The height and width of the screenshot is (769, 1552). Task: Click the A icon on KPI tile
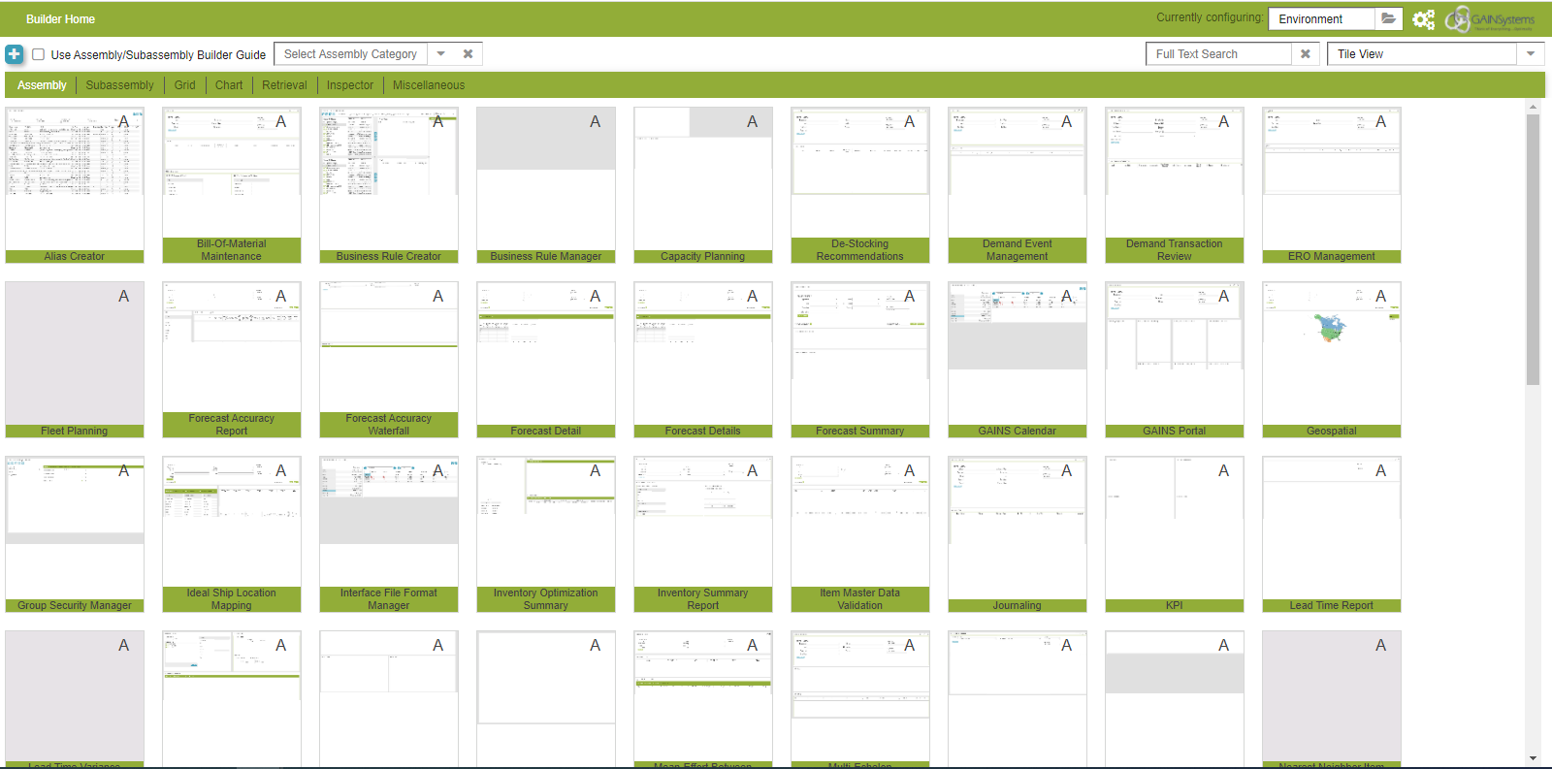tap(1223, 471)
